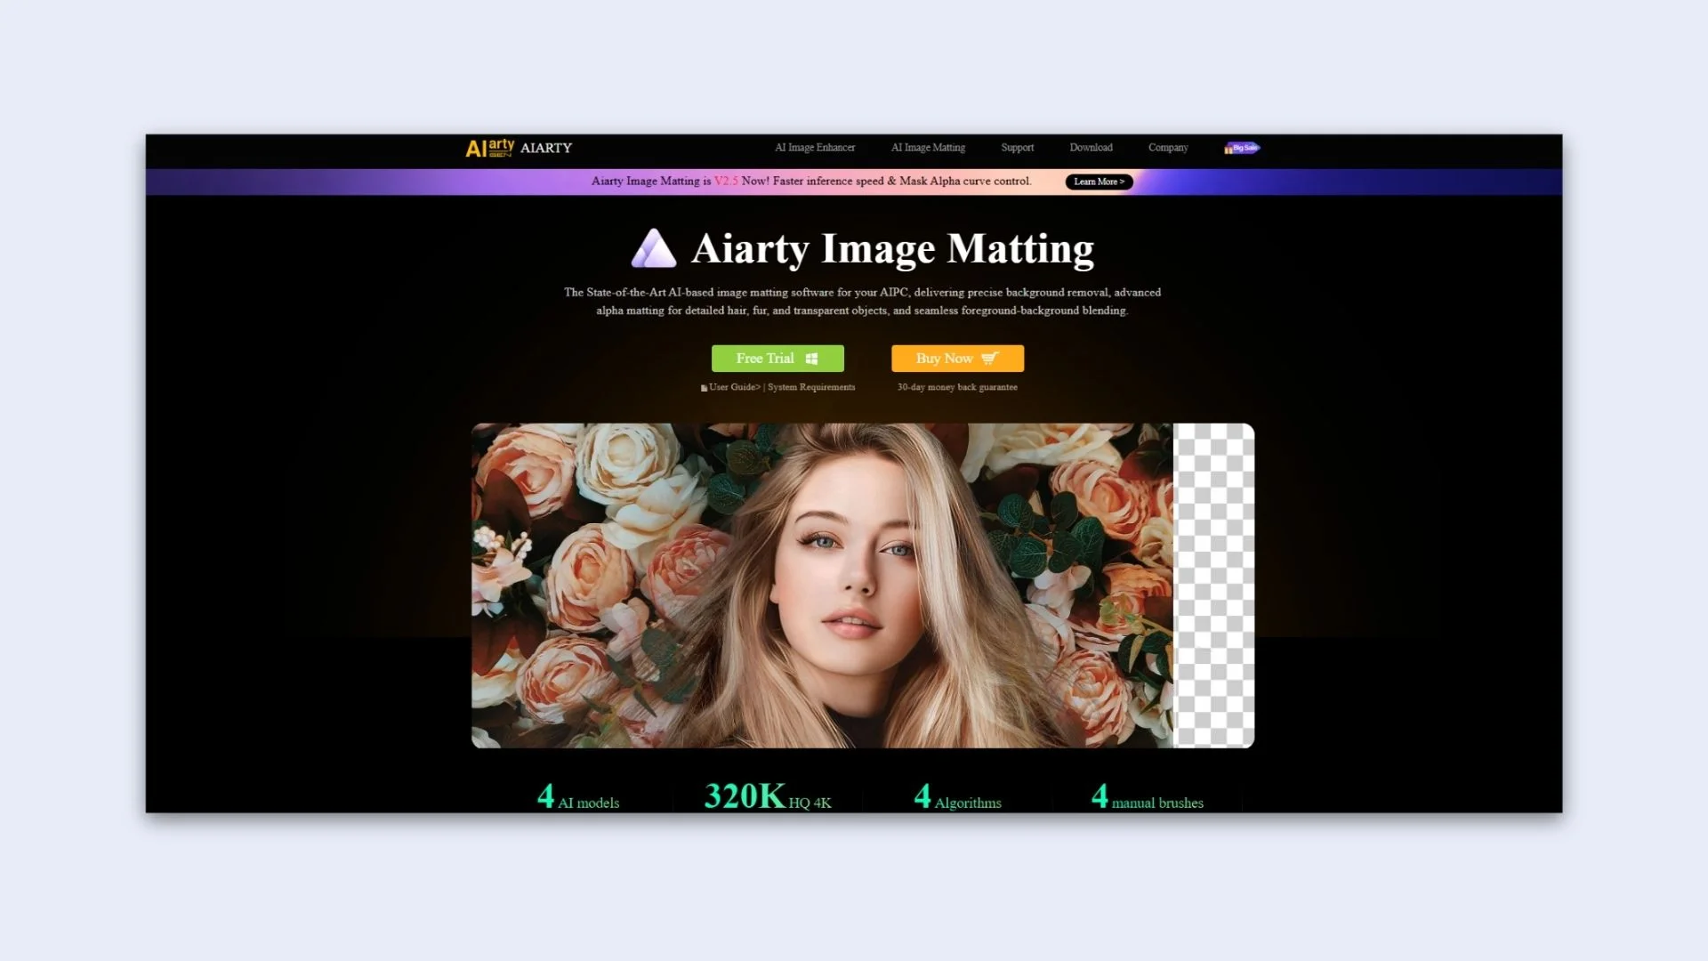Click the 30-day money back guarantee text

[x=957, y=387]
